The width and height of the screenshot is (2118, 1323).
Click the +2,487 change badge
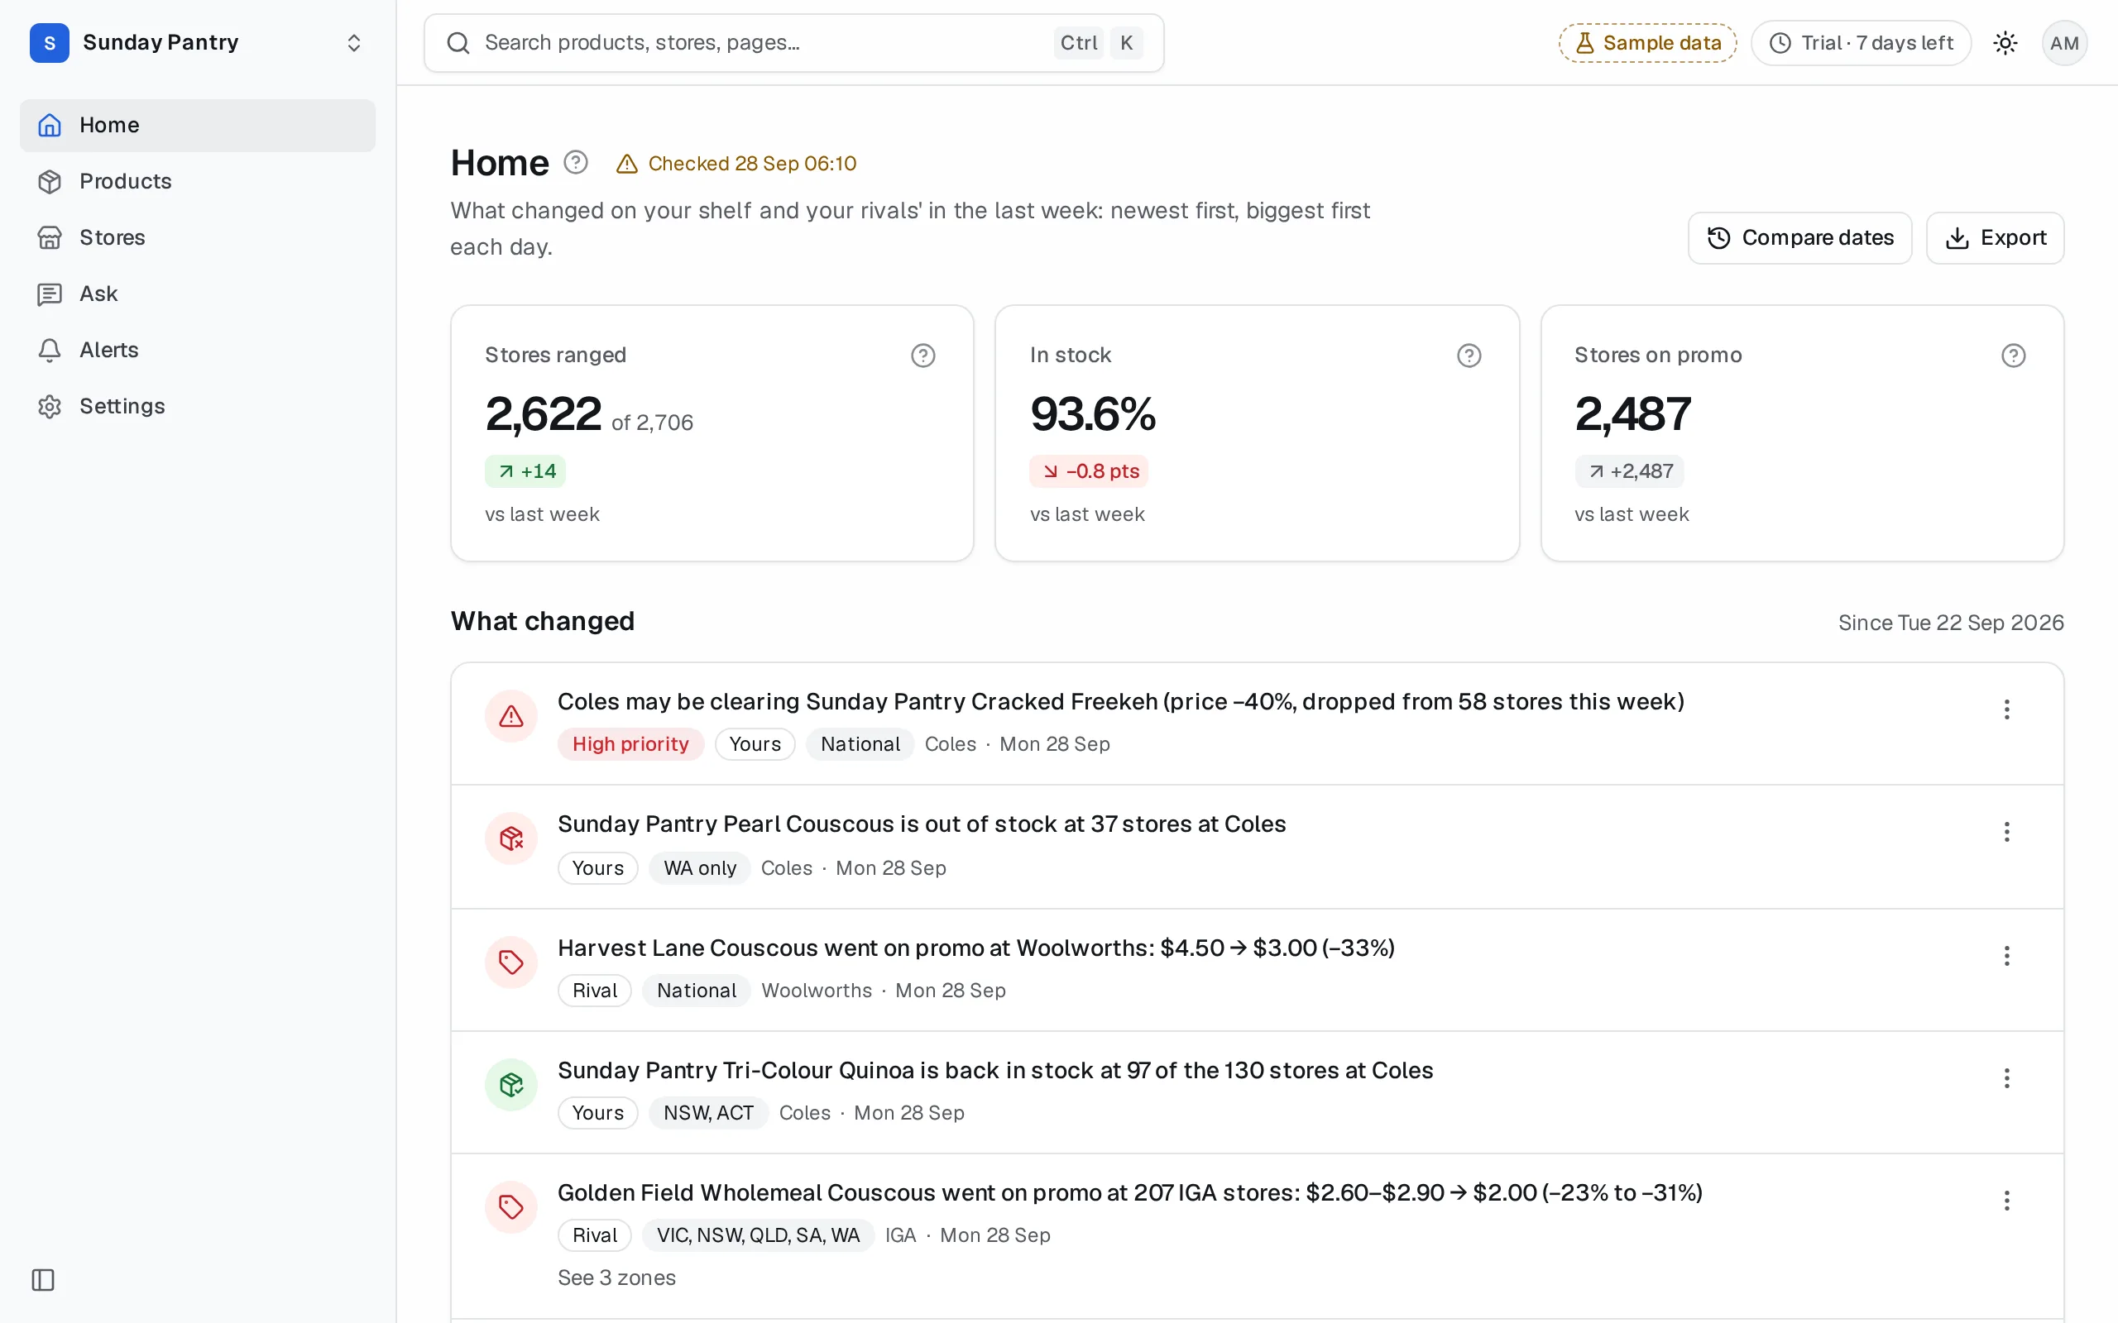[x=1630, y=471]
